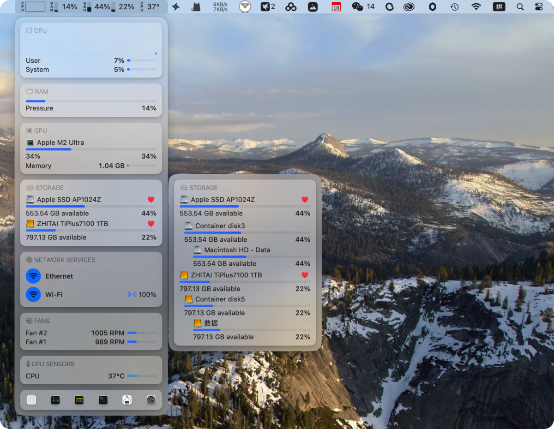
Task: Click the Wi-Fi 100% signal strength value
Action: coord(148,295)
